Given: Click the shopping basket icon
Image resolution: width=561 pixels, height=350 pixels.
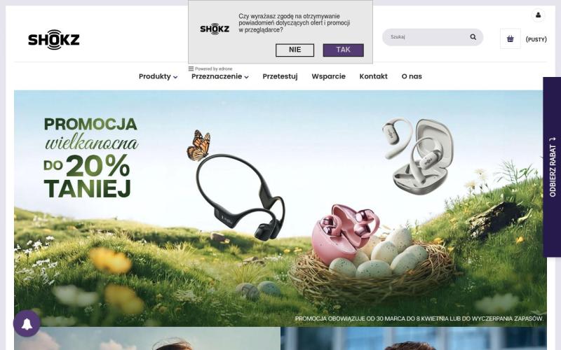Looking at the screenshot, I should tap(511, 39).
